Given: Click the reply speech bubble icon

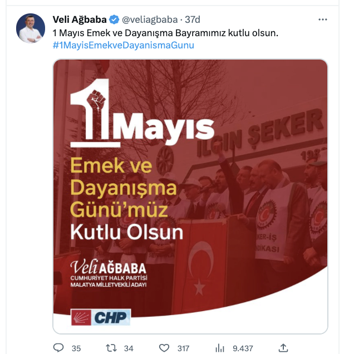Looking at the screenshot, I should (x=58, y=348).
